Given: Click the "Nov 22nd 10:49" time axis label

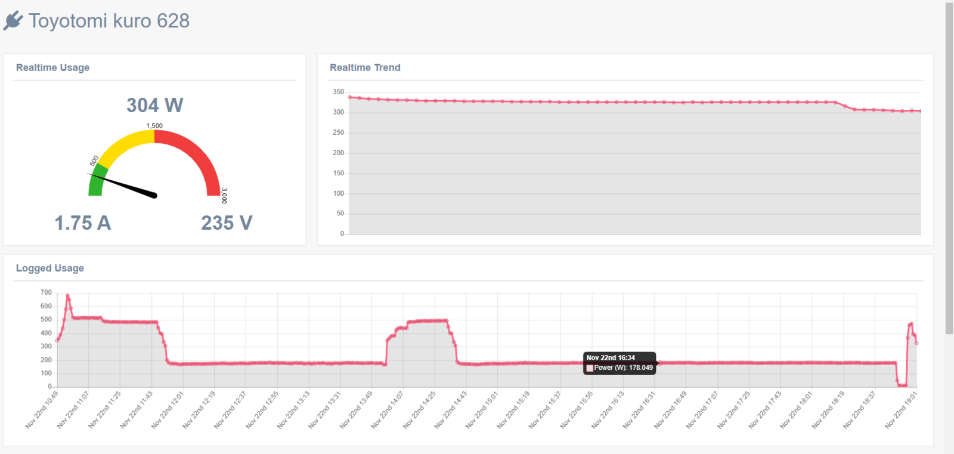Looking at the screenshot, I should (42, 409).
